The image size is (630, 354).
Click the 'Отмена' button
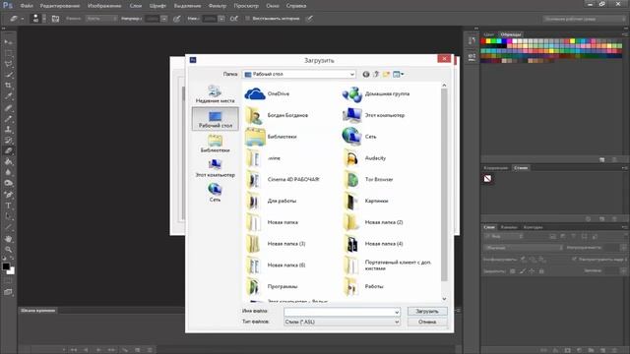pos(427,322)
